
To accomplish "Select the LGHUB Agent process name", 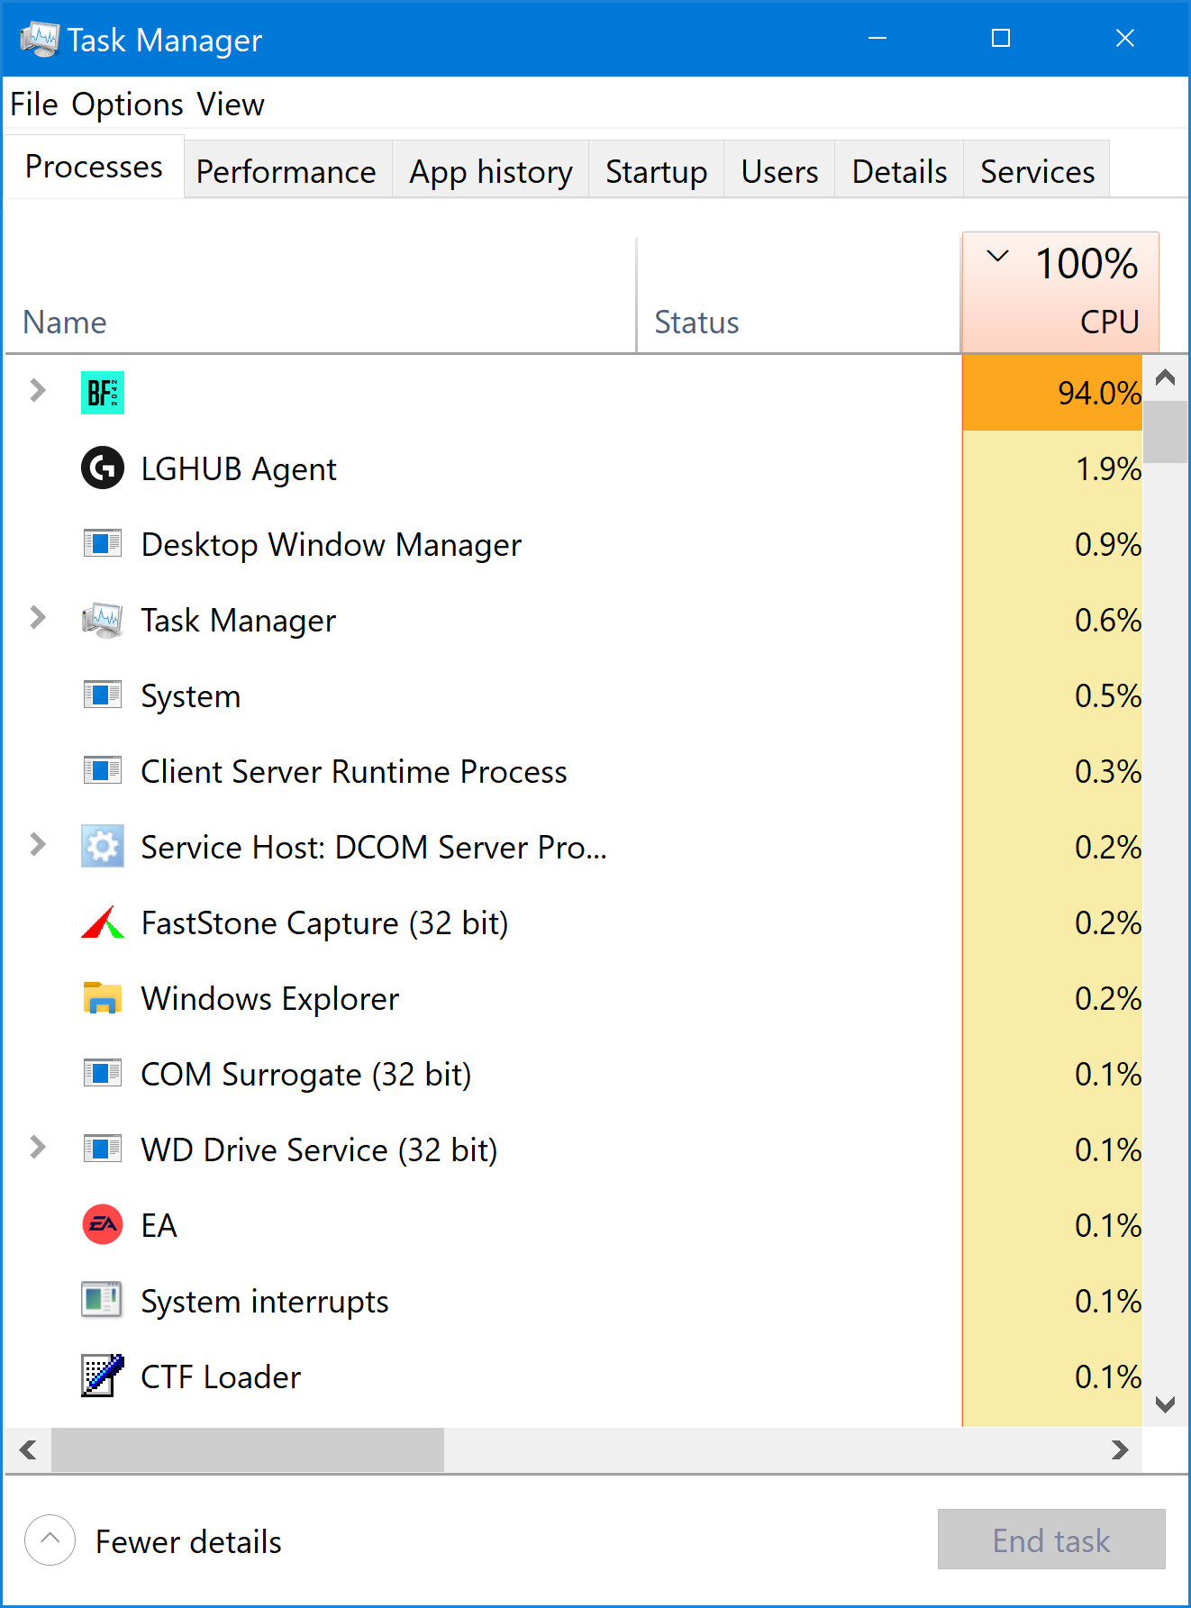I will click(239, 469).
